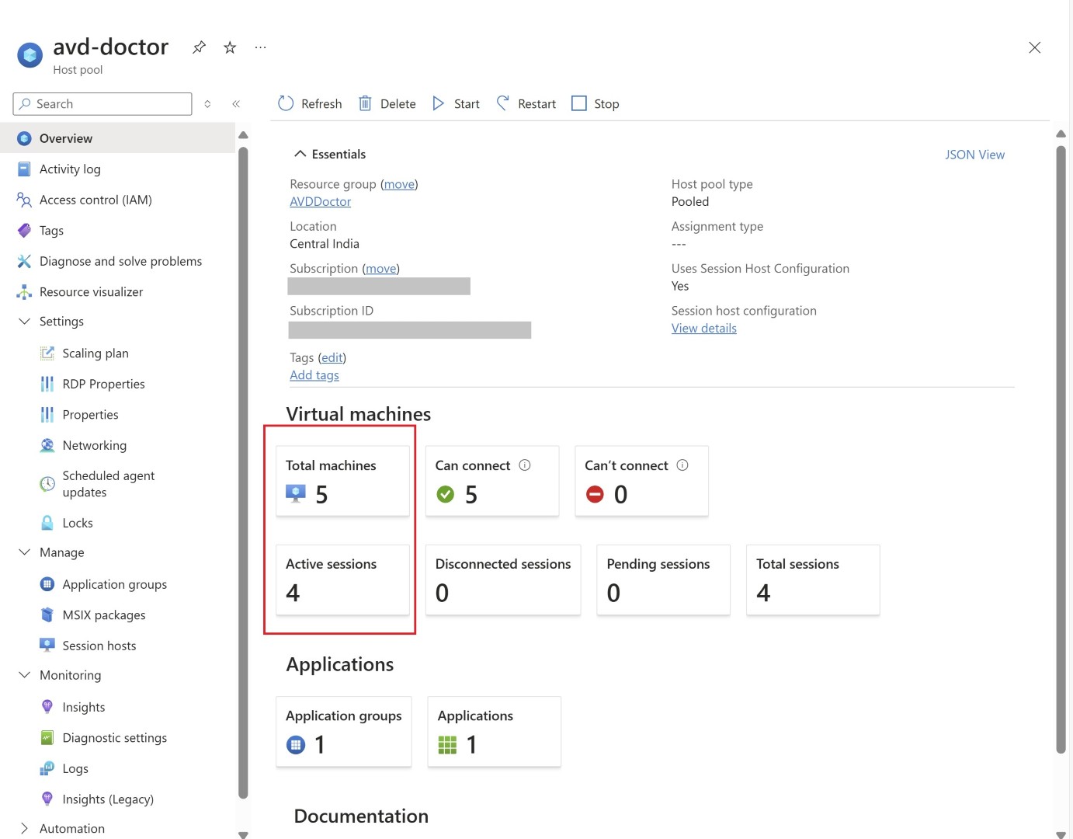Delete the host pool
Viewport: 1073px width, 839px height.
pos(387,103)
